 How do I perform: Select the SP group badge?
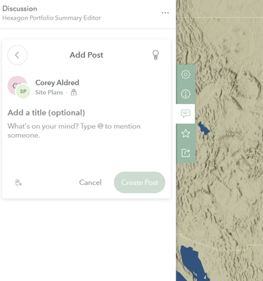23,91
